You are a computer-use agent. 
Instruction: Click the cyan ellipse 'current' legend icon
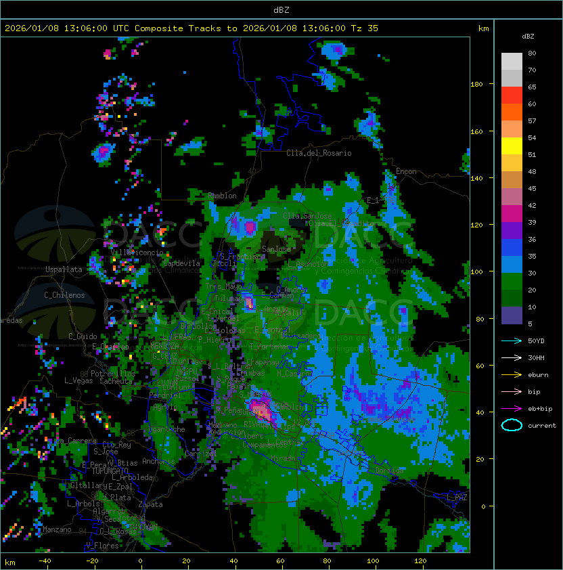(x=512, y=425)
